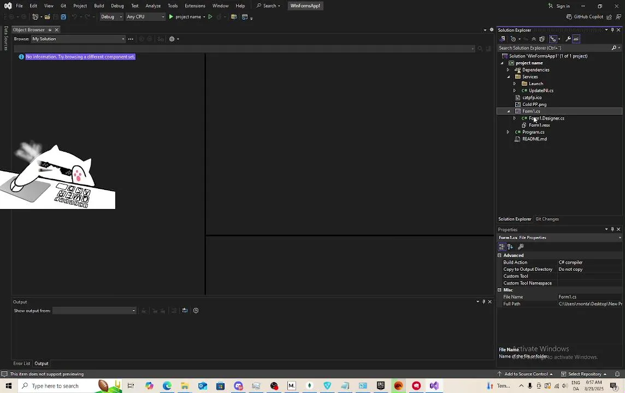Select README.md in Solution Explorer
This screenshot has width=625, height=393.
tap(534, 139)
